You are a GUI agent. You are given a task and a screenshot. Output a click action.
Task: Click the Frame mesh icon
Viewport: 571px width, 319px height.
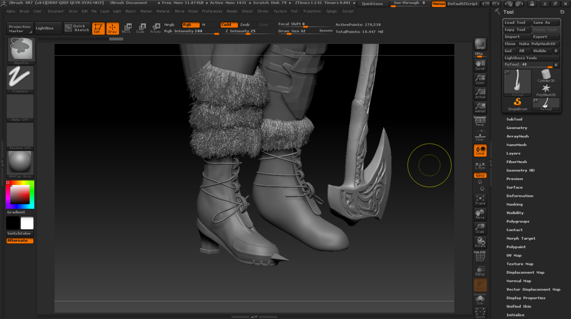(480, 199)
